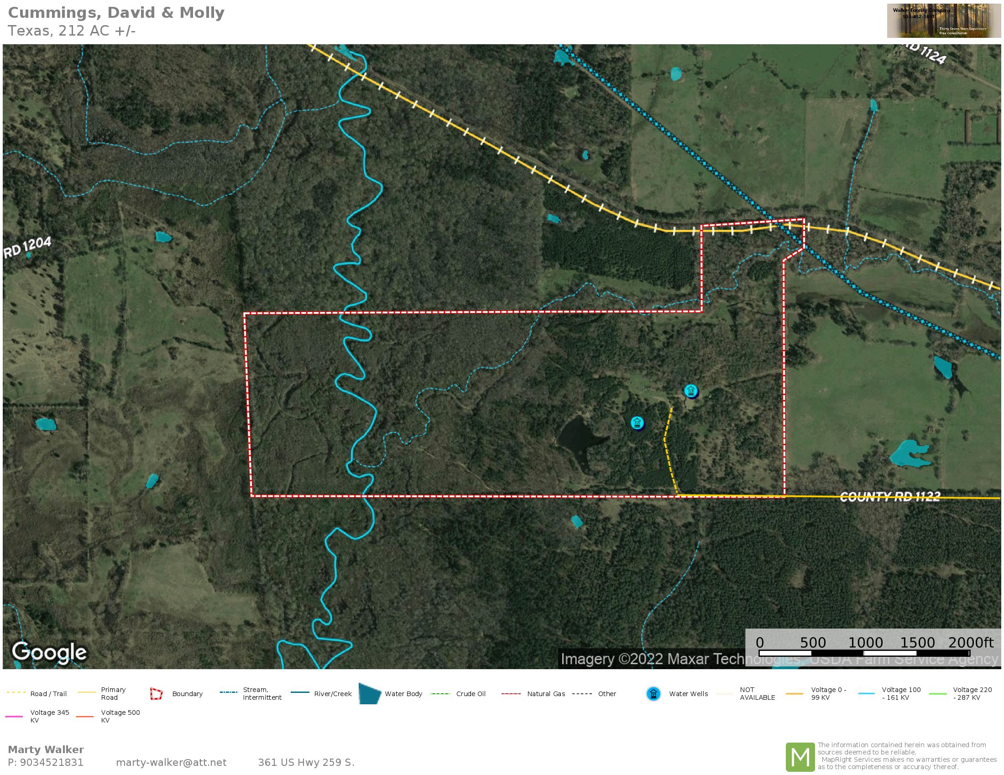
Task: Toggle the Natural Gas legend entry
Action: (512, 694)
